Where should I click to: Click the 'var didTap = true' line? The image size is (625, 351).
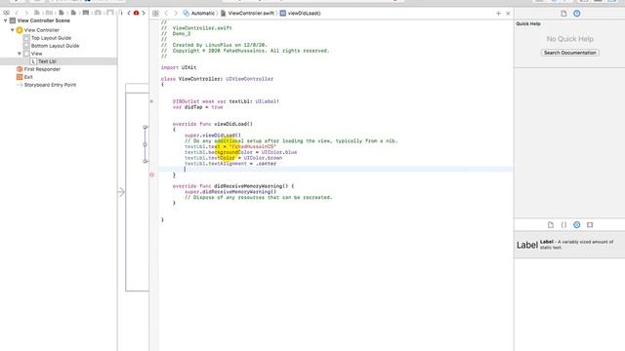(x=197, y=107)
